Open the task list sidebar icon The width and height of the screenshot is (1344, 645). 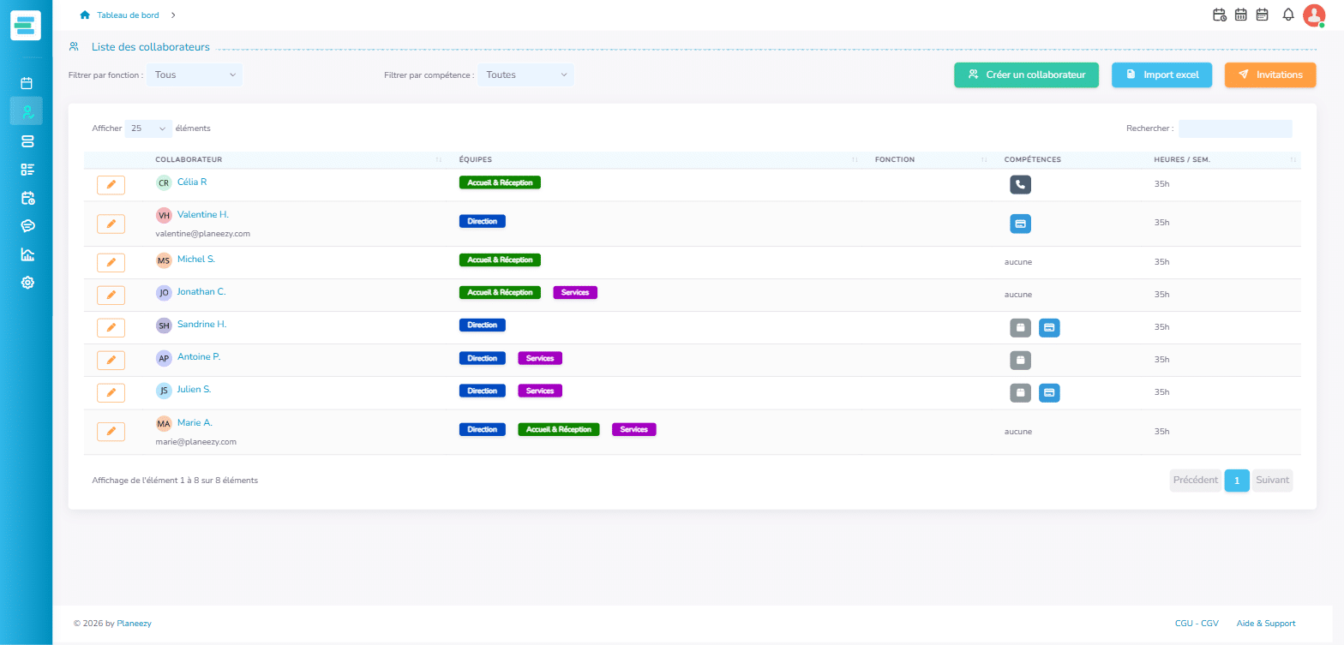[x=27, y=169]
